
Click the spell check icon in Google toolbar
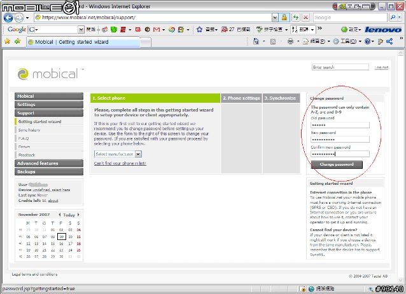(x=259, y=29)
